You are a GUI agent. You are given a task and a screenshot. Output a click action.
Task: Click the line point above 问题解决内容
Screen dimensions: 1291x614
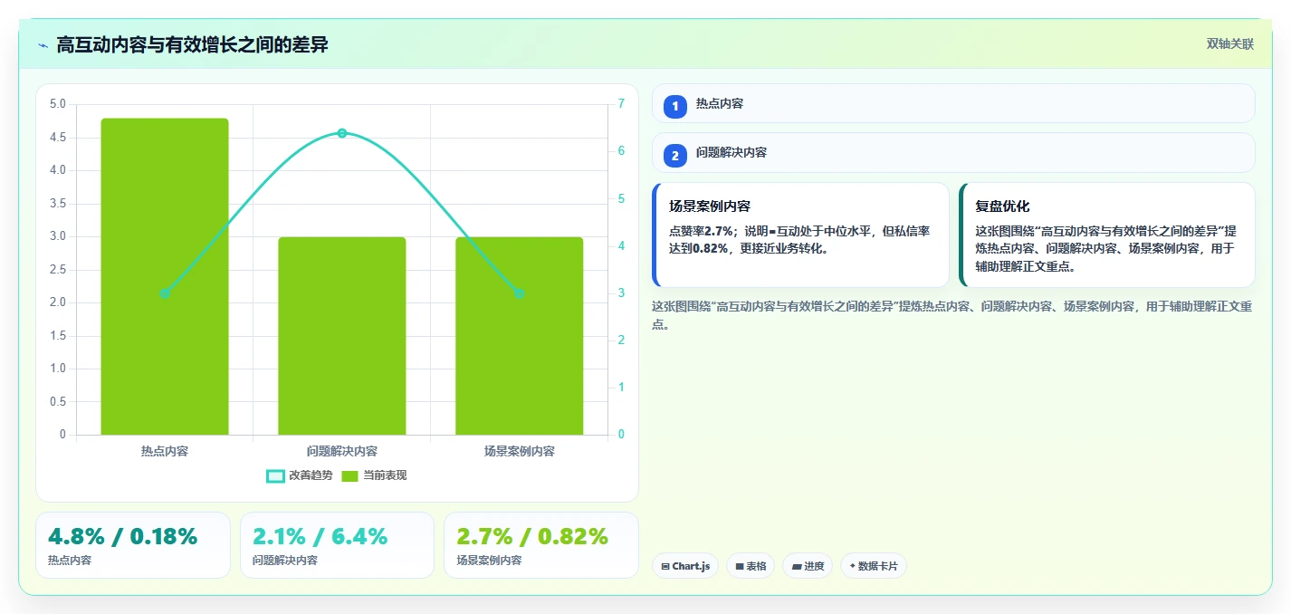tap(342, 133)
